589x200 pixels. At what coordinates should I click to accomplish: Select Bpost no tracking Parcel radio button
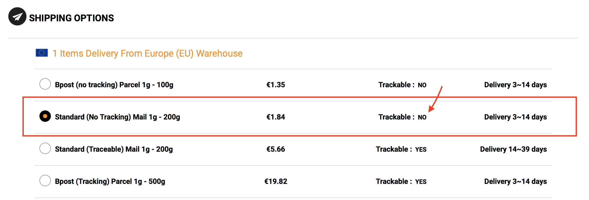[x=45, y=84]
